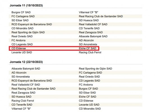Viewport: 155px width, 112px height.
Task: Click the Jornada 12 (22/10/2023) heading
Action: (x=26, y=62)
